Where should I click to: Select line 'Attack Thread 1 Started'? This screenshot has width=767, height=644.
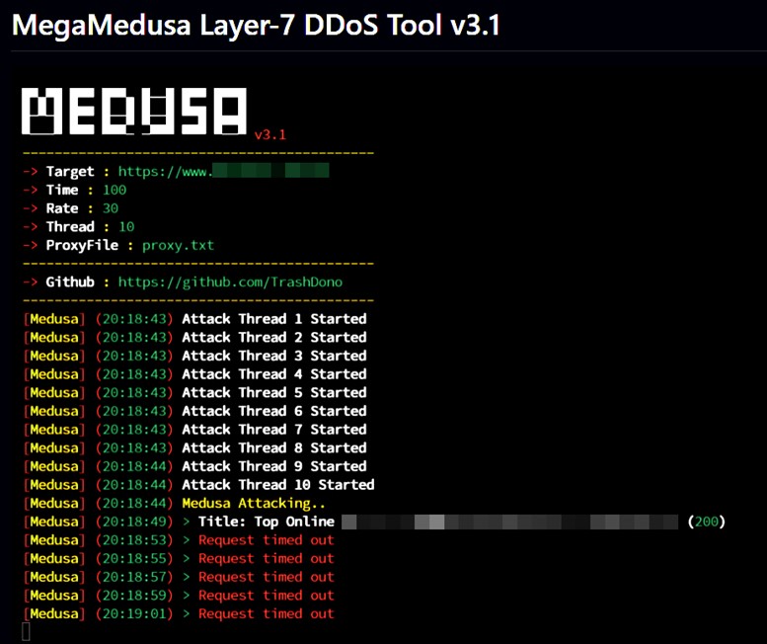(274, 319)
